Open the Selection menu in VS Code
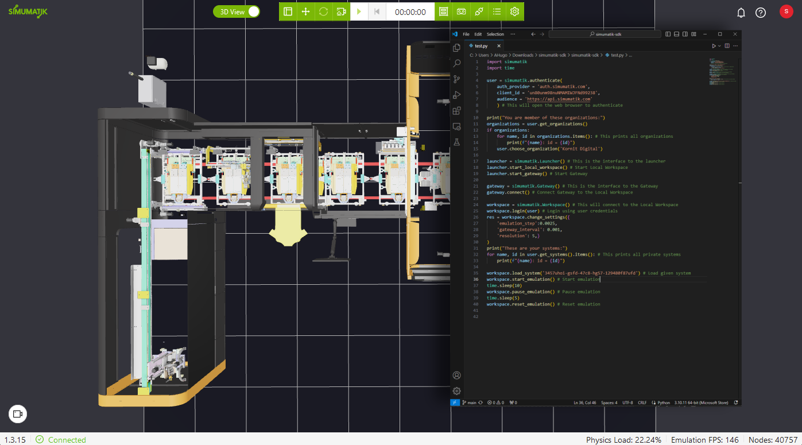The width and height of the screenshot is (802, 445). tap(495, 34)
